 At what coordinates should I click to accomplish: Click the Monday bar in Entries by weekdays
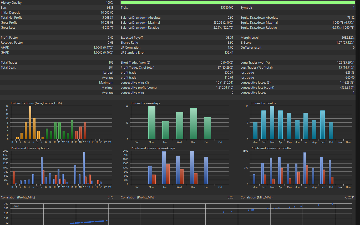click(152, 122)
